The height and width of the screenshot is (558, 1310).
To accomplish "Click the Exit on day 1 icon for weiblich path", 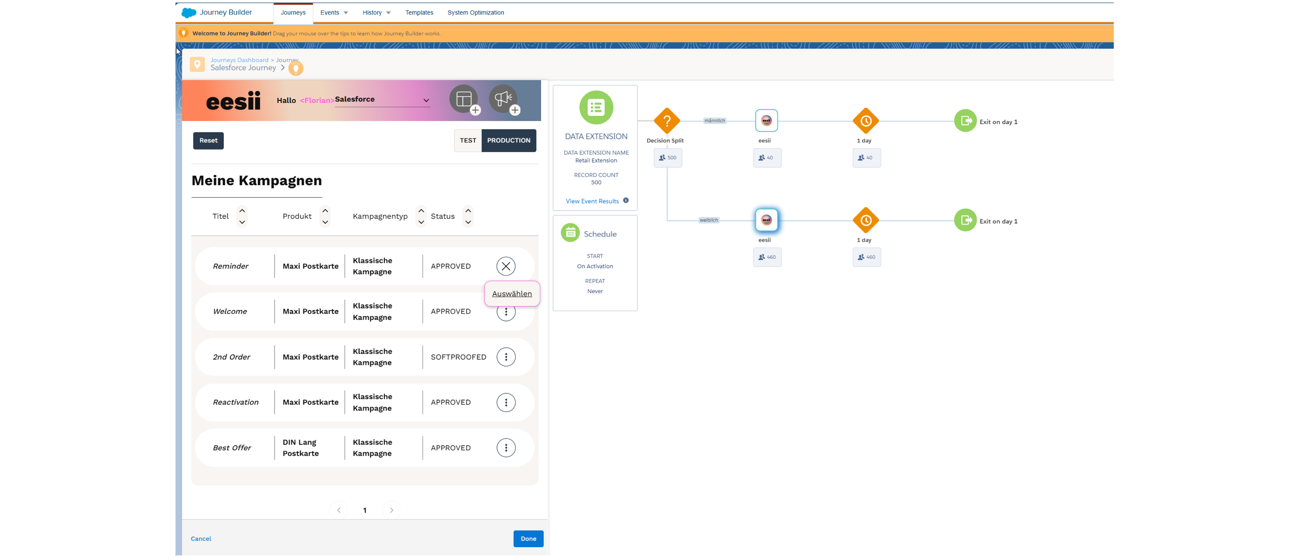I will [965, 219].
